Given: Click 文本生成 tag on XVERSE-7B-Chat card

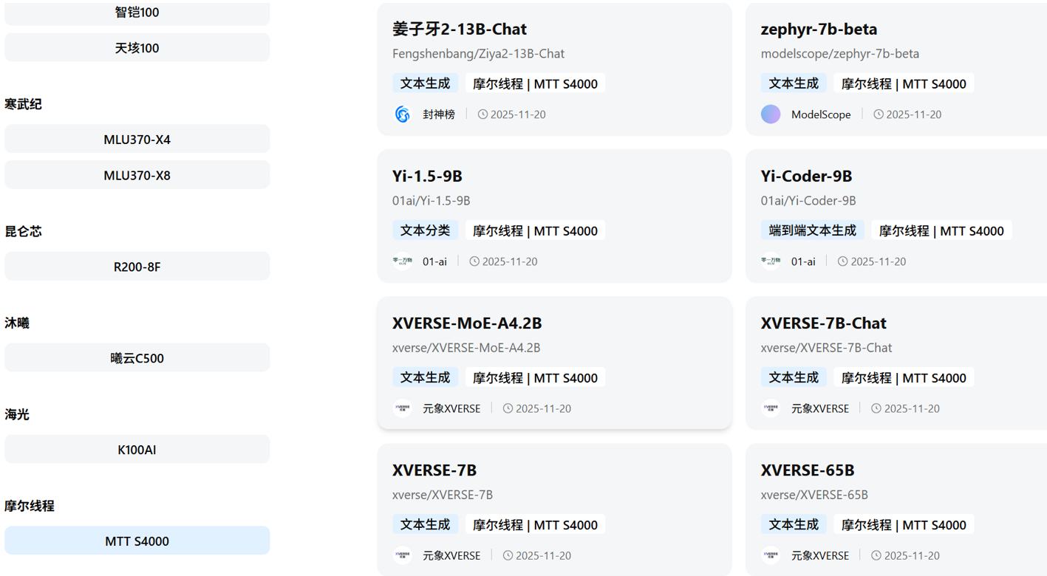Looking at the screenshot, I should (794, 377).
